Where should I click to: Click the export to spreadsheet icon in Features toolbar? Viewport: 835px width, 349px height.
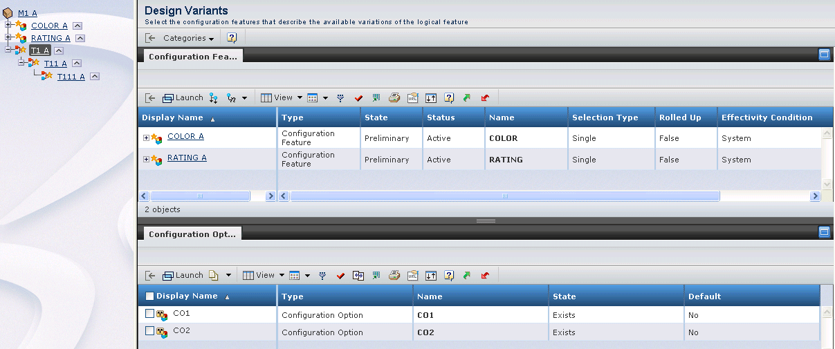[x=376, y=98]
